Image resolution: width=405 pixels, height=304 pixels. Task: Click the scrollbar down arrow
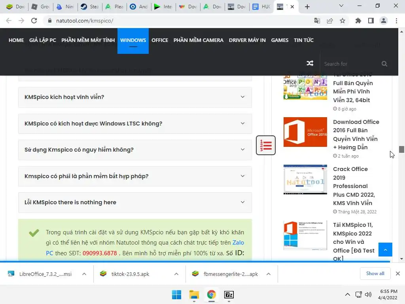point(401,259)
